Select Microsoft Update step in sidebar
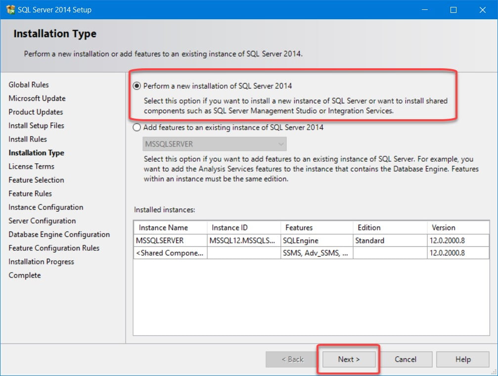 37,98
